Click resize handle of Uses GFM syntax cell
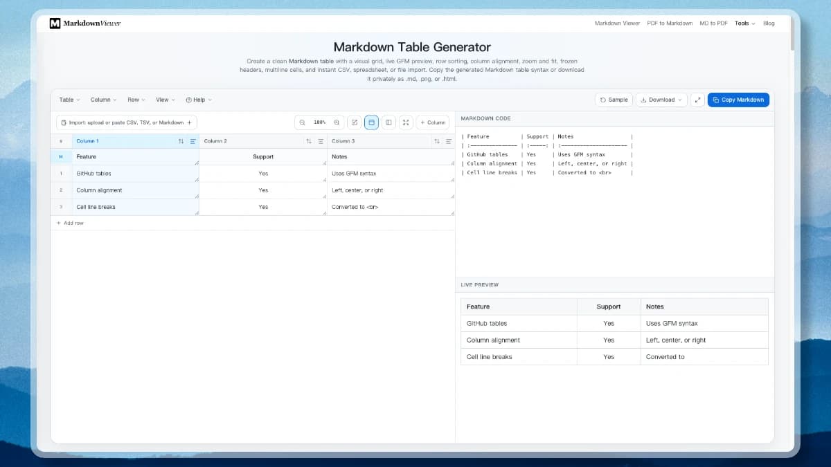Image resolution: width=831 pixels, height=467 pixels. 452,179
